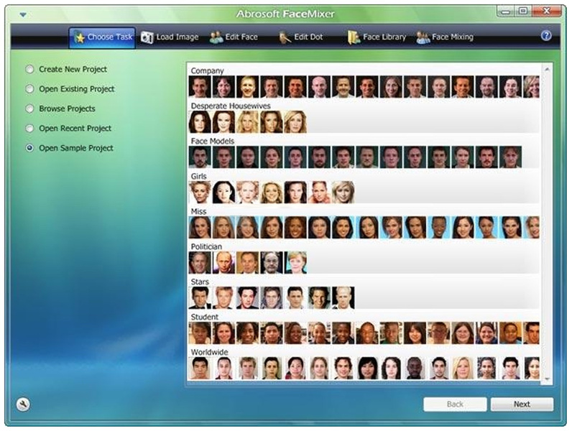
Task: Select the first Miss sample face
Action: click(x=200, y=228)
